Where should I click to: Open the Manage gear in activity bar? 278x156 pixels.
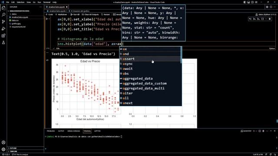click(x=3, y=149)
